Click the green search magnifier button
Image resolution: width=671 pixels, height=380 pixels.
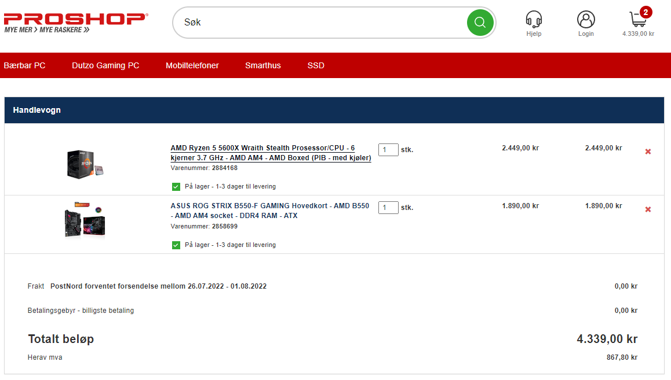tap(480, 22)
